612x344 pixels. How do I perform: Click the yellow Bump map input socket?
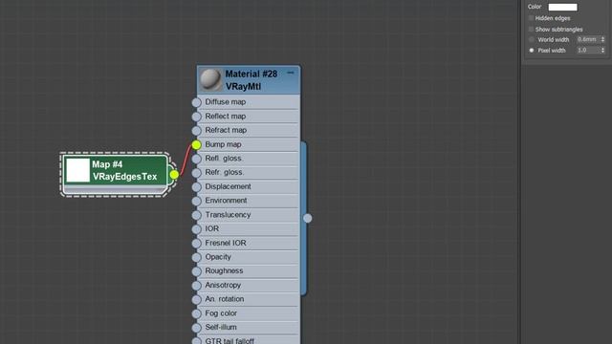[197, 144]
